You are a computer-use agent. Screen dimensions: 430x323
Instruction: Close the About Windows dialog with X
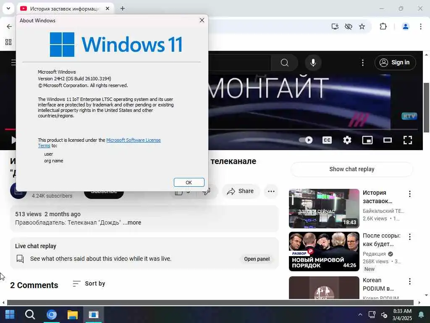pyautogui.click(x=202, y=20)
